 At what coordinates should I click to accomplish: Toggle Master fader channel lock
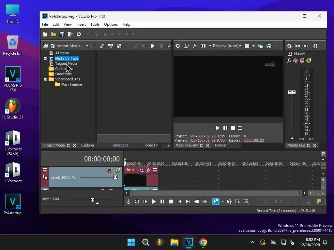pos(292,138)
